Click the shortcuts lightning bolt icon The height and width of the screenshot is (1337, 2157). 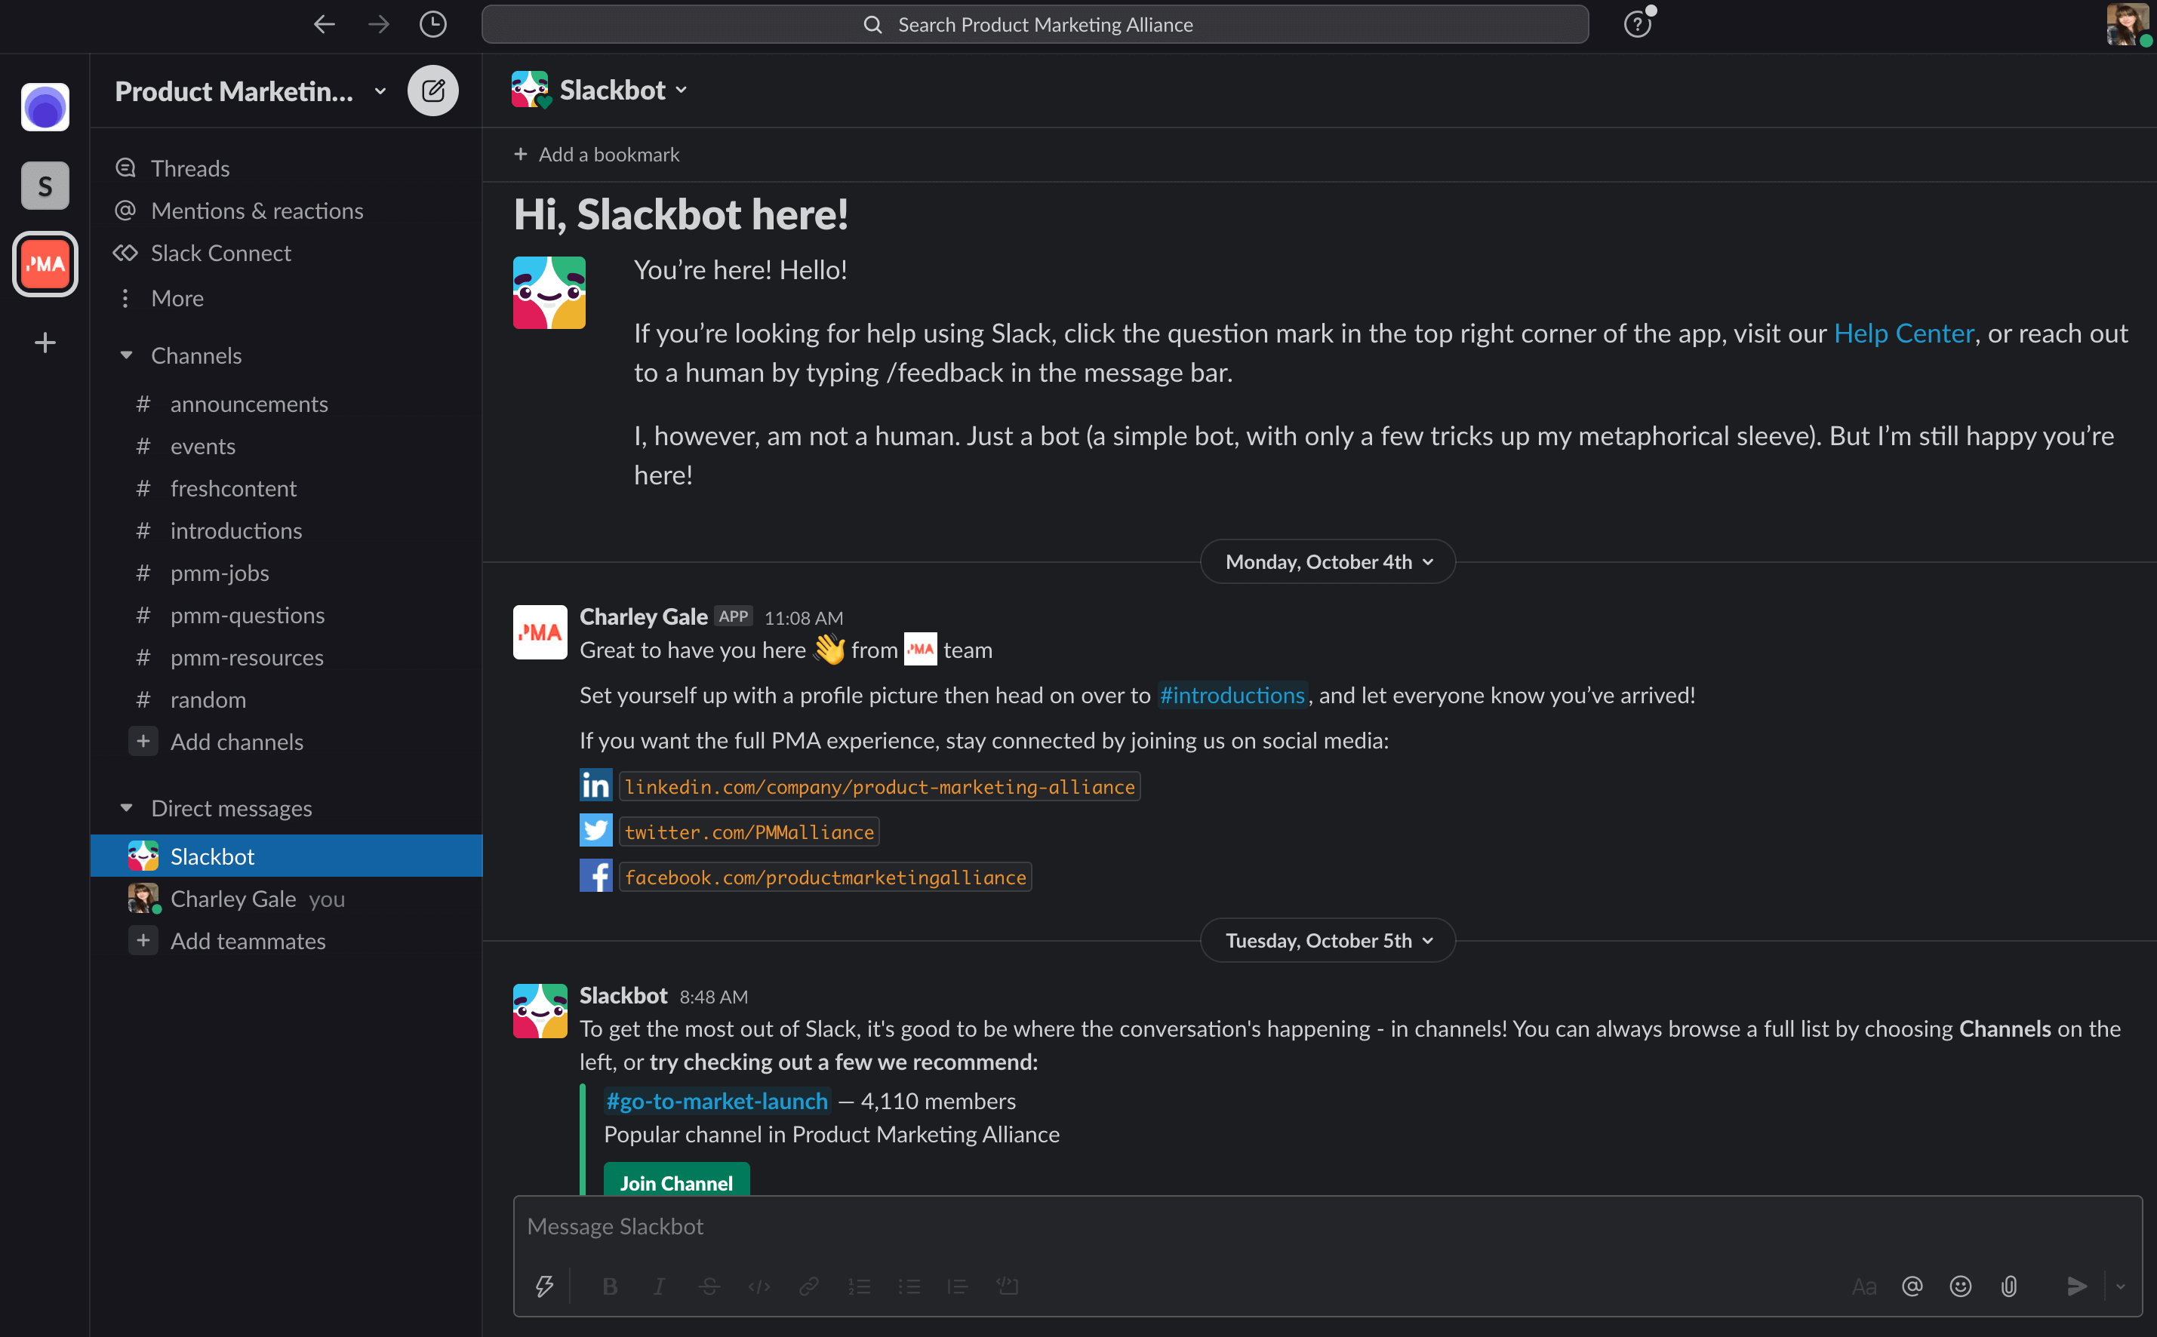tap(545, 1286)
